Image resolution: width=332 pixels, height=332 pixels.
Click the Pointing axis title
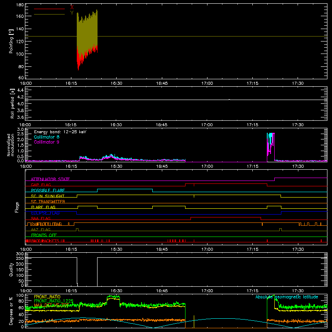(x=11, y=41)
